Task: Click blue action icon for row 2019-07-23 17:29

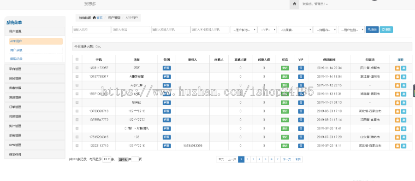Action: [x=403, y=137]
